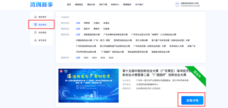Filter by 广州女性创客大赛 without 第六届 prefix
This screenshot has width=228, height=108.
(x=150, y=46)
